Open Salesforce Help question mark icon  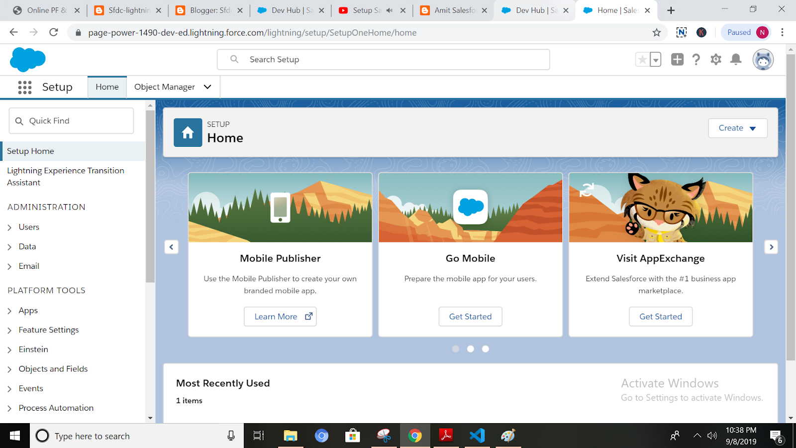point(696,60)
